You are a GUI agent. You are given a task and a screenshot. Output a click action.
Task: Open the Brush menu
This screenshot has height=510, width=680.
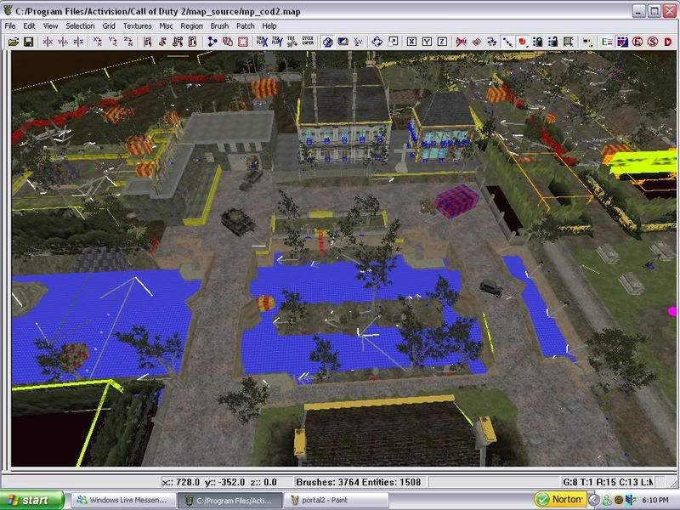219,26
